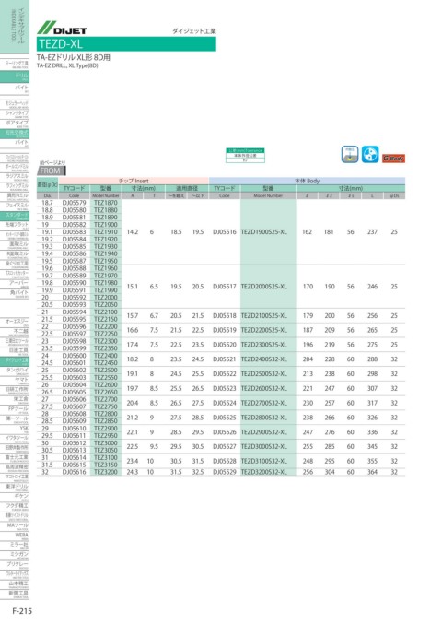Click body code DJ05526
Image resolution: width=442 pixels, height=624 pixels.
tap(225, 432)
